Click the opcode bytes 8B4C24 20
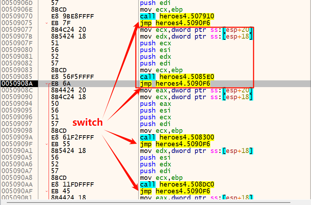 [x=69, y=30]
